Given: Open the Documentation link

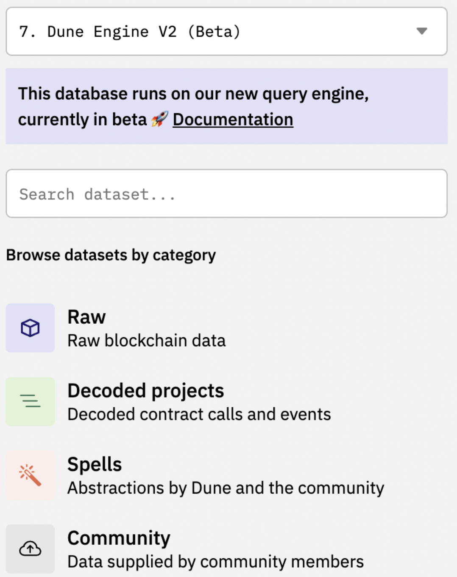Looking at the screenshot, I should tap(233, 120).
